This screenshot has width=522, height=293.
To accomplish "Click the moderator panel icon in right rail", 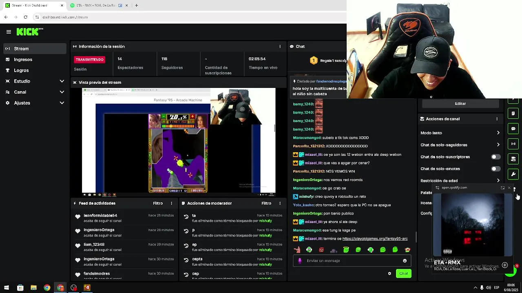I will pyautogui.click(x=513, y=159).
